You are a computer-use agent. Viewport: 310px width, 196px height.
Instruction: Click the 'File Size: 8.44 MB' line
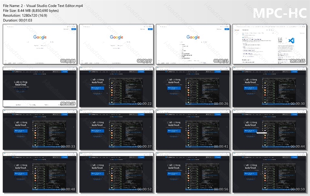tap(31, 11)
